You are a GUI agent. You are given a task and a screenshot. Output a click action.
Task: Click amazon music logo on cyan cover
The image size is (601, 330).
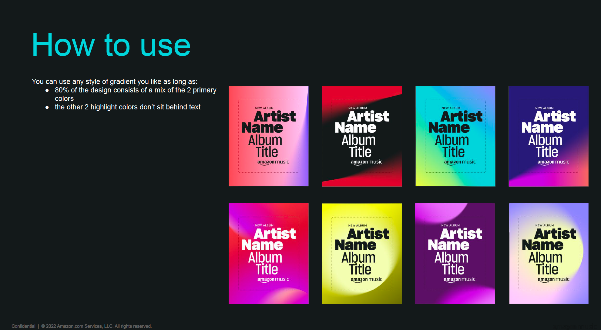pos(460,162)
